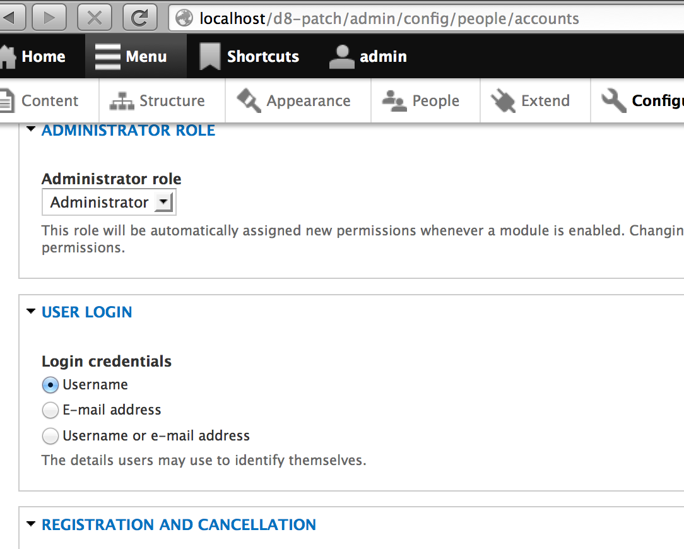The height and width of the screenshot is (549, 684).
Task: Open the Shortcuts bookmark icon
Action: (209, 56)
